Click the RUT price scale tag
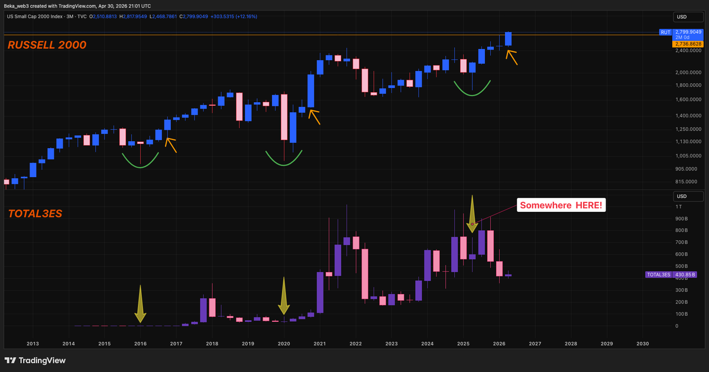Image resolution: width=709 pixels, height=372 pixels. (x=665, y=32)
